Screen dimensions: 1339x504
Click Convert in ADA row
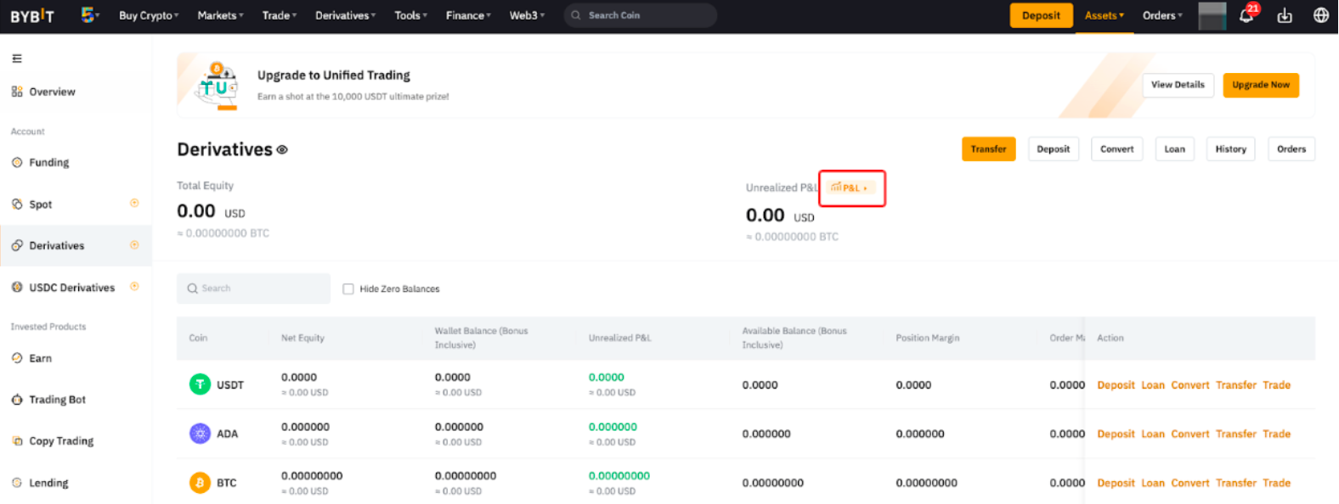pyautogui.click(x=1189, y=434)
